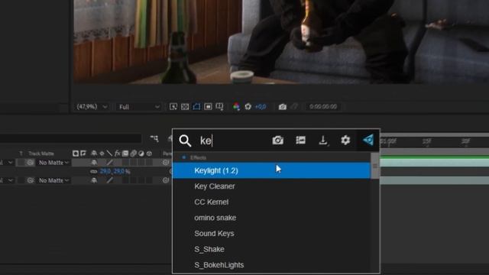Select Keylight (1.2) from results
The height and width of the screenshot is (275, 489).
coord(271,170)
